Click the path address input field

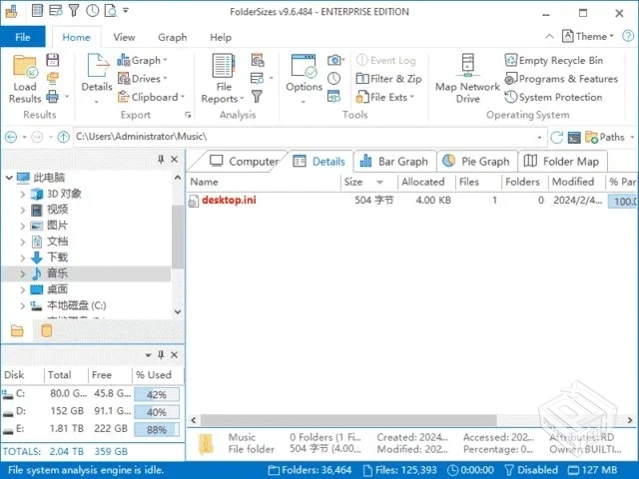300,137
